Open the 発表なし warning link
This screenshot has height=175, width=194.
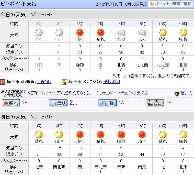pyautogui.click(x=44, y=82)
